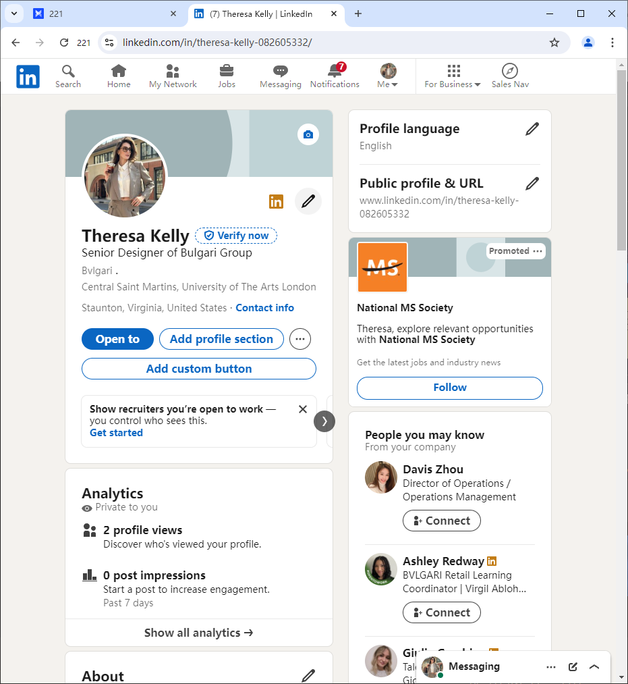Click Theresa Kelly's profile photo
This screenshot has height=684, width=628.
[125, 176]
